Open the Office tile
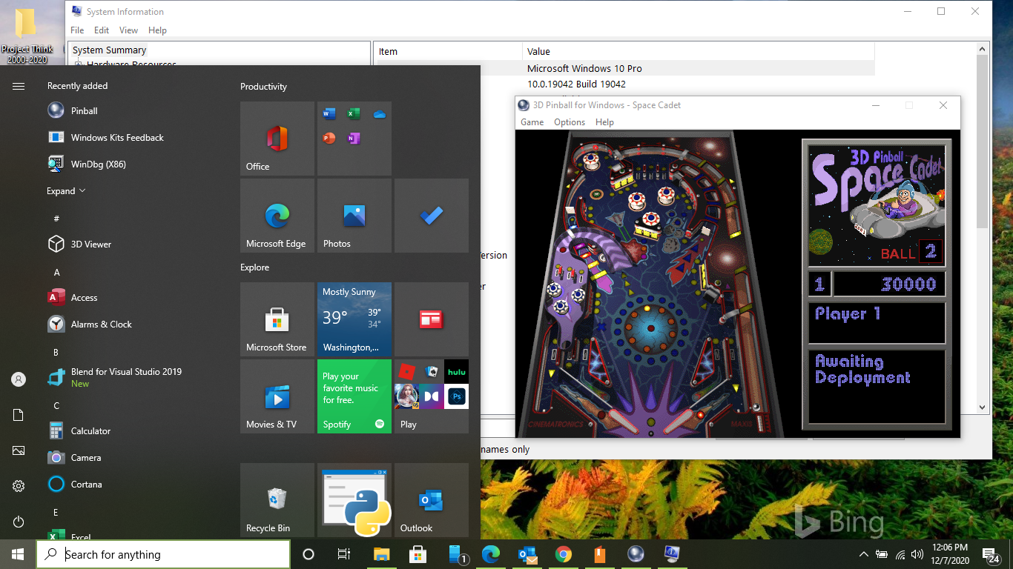 coord(277,139)
